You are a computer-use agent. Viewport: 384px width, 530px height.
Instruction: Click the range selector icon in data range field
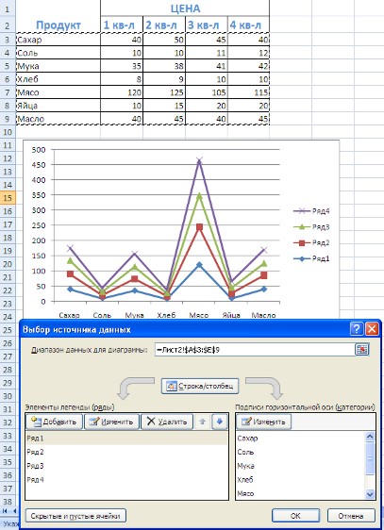pyautogui.click(x=361, y=350)
